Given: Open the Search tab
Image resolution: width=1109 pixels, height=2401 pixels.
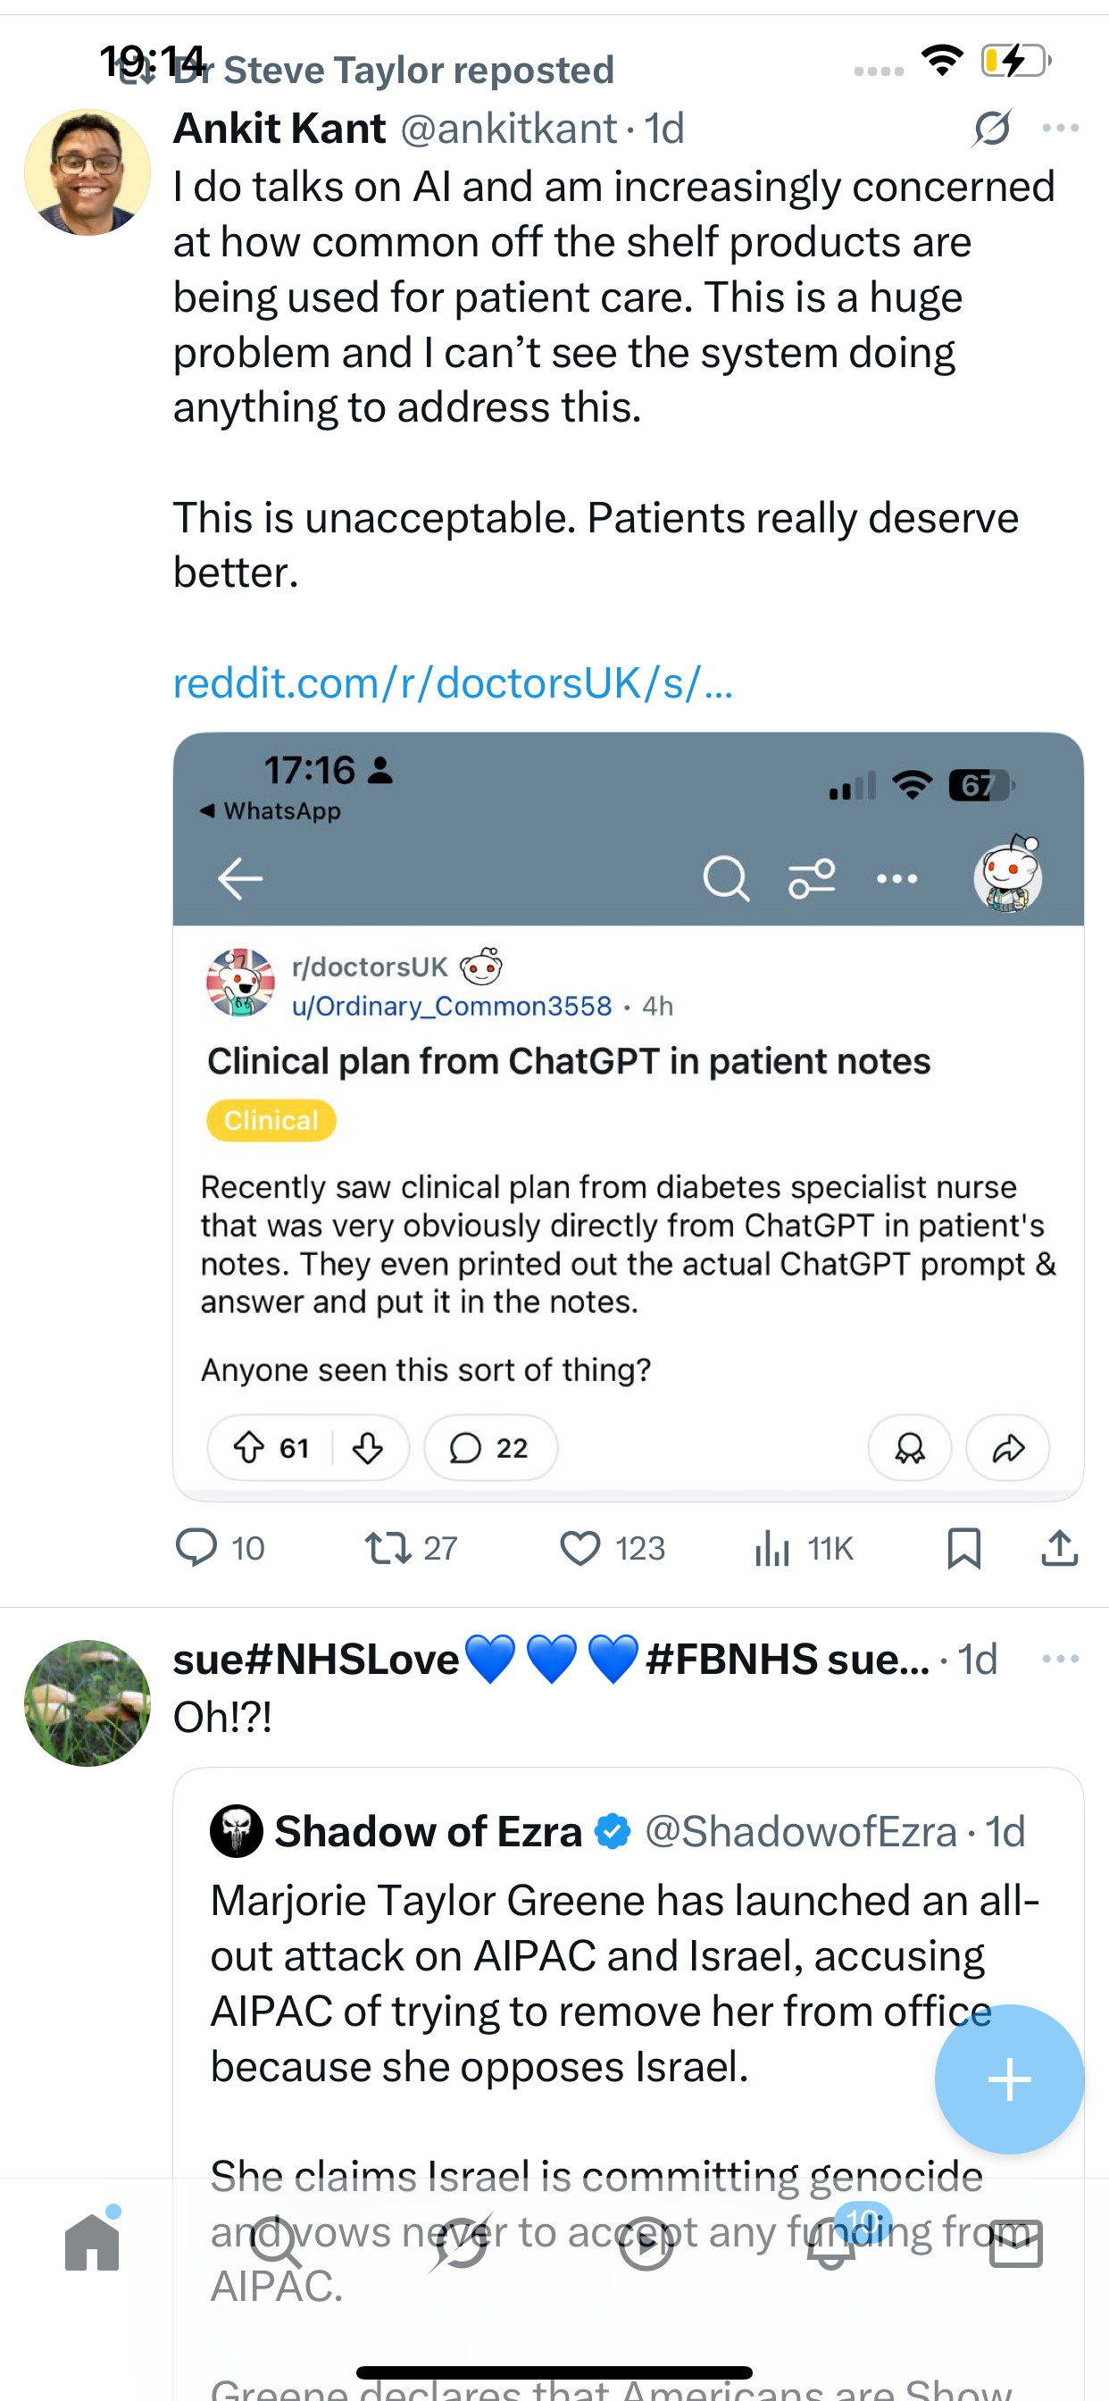Looking at the screenshot, I should tap(277, 2243).
